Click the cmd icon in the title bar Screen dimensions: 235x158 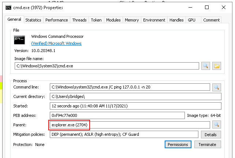(x=8, y=7)
